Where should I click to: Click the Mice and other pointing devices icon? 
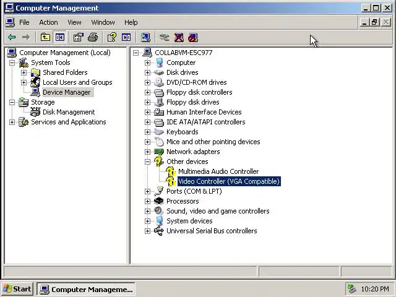point(159,142)
